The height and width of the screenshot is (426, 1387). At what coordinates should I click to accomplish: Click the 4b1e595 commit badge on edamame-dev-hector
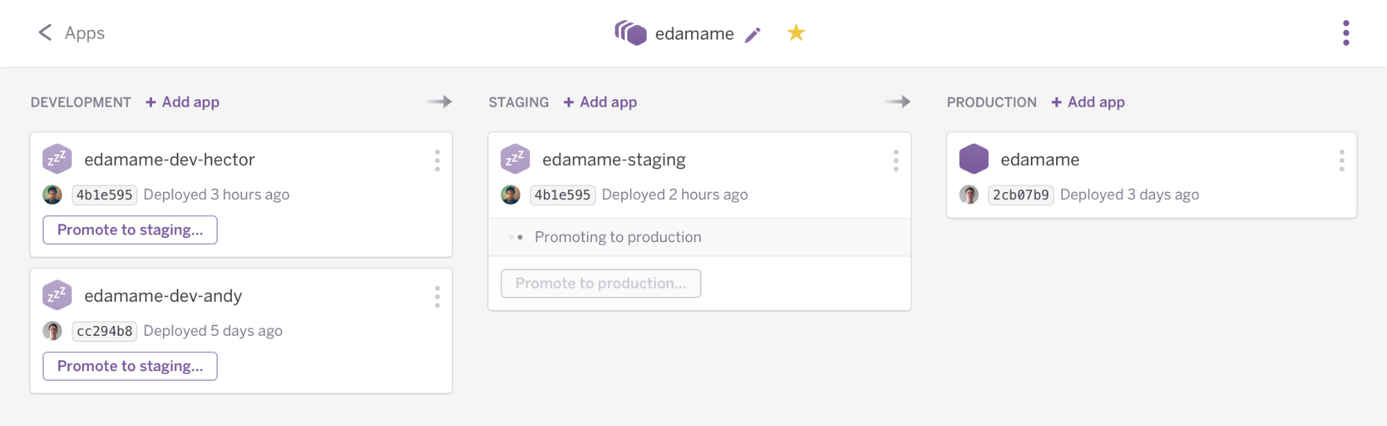pyautogui.click(x=104, y=195)
